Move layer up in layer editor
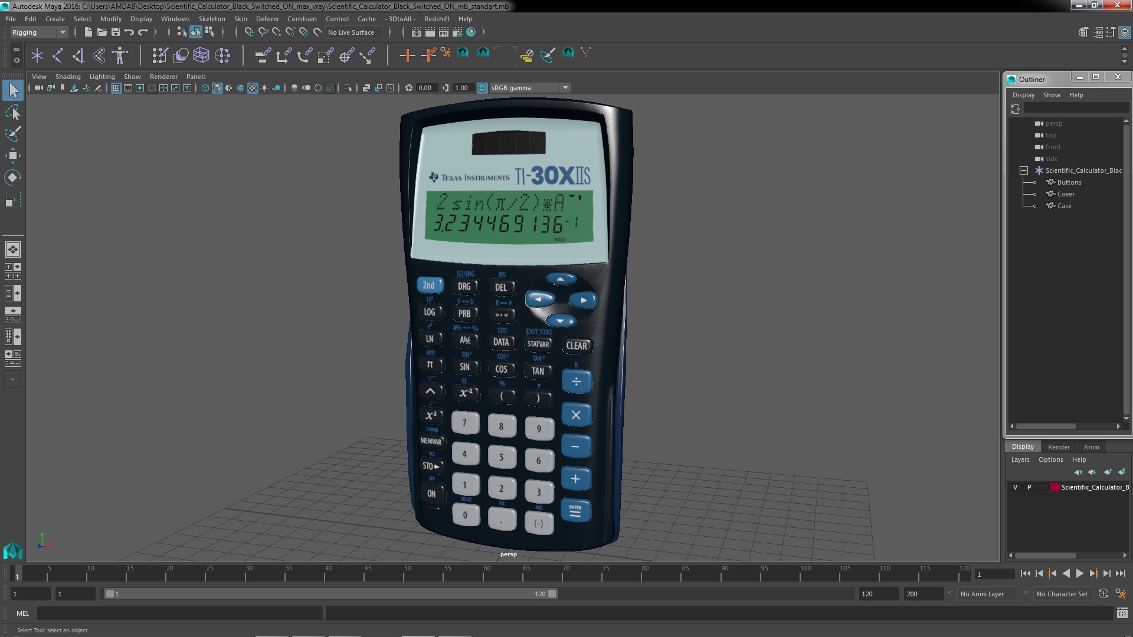This screenshot has height=637, width=1133. click(x=1078, y=472)
